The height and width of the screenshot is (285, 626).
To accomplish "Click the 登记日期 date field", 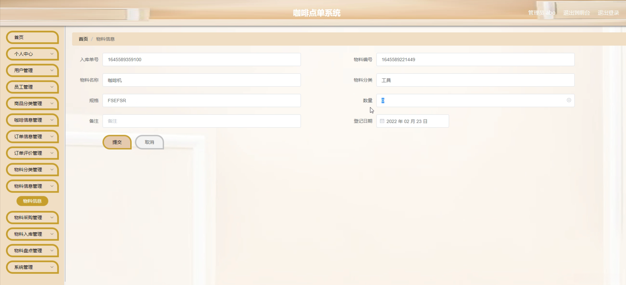I will pos(412,121).
